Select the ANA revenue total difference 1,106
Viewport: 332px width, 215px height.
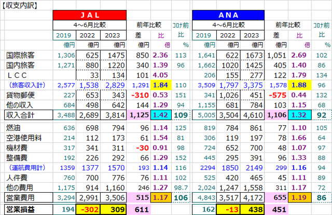click(x=276, y=115)
